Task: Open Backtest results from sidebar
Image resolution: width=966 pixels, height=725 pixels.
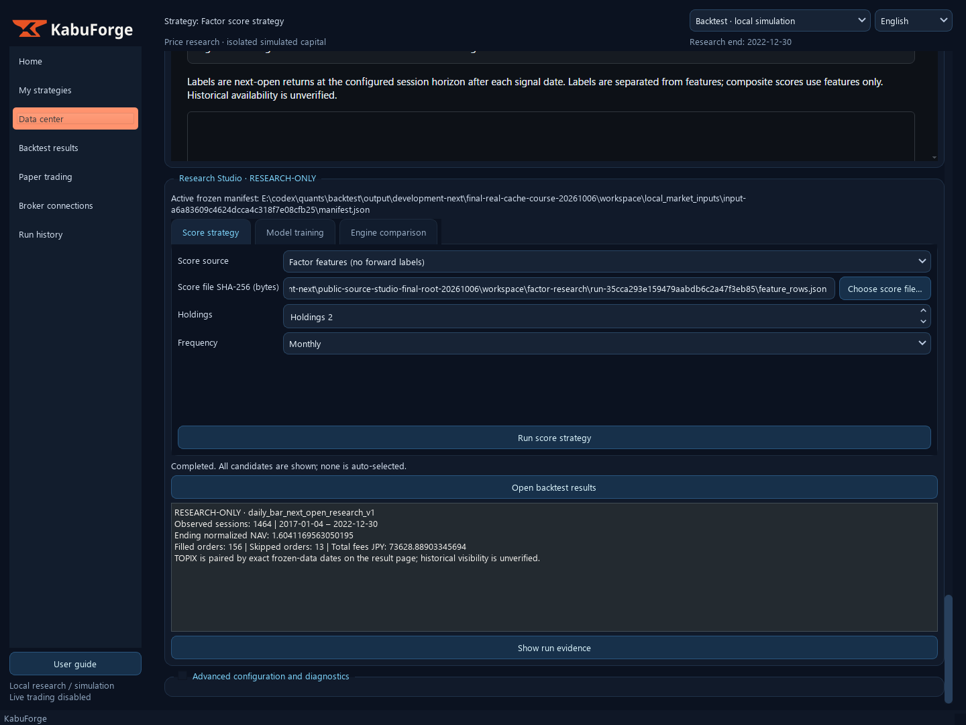Action: pos(75,148)
